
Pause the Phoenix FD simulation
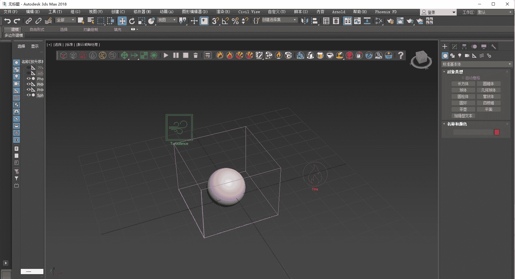[176, 55]
